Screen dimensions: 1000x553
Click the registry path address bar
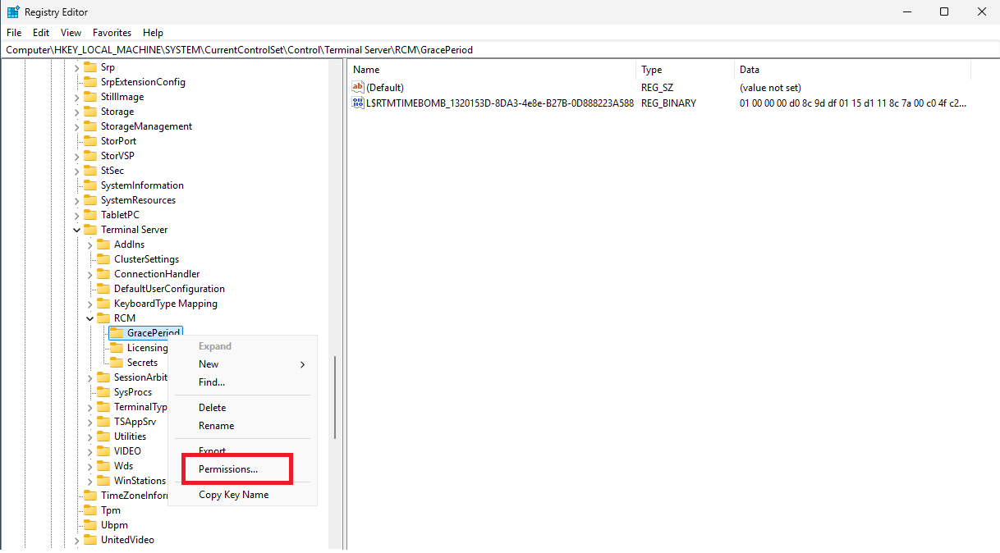tap(493, 50)
